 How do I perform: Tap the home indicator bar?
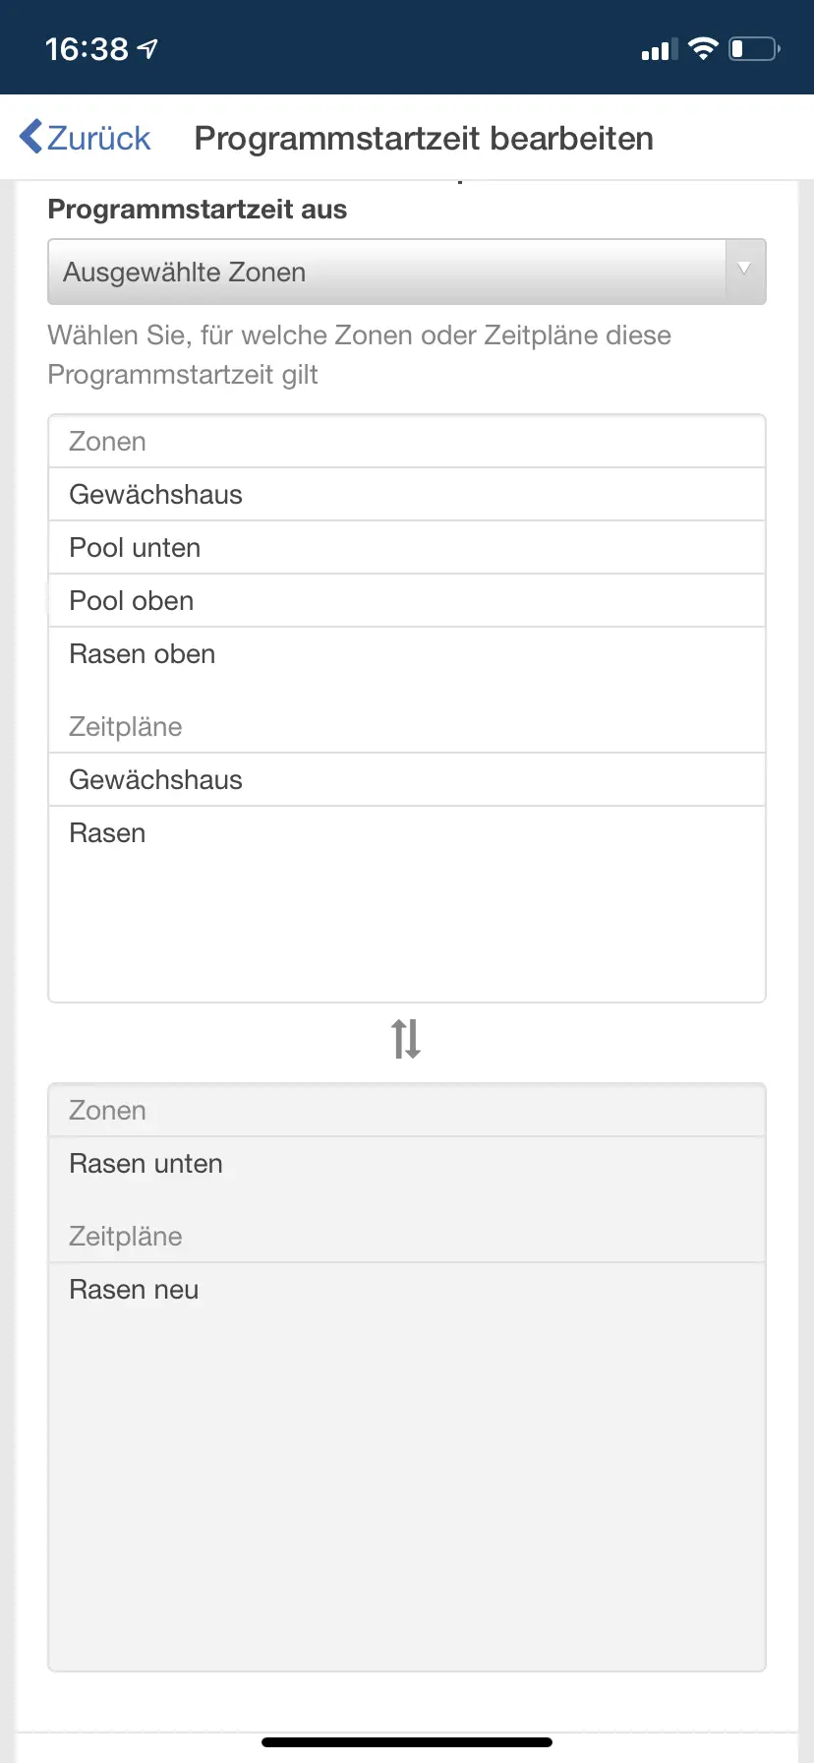tap(407, 1742)
